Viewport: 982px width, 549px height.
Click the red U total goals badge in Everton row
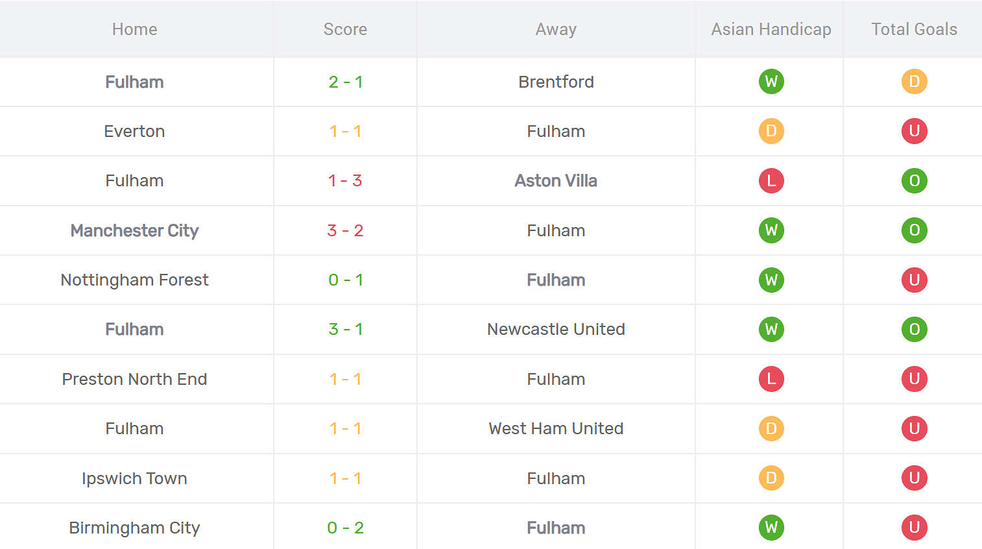click(x=914, y=131)
